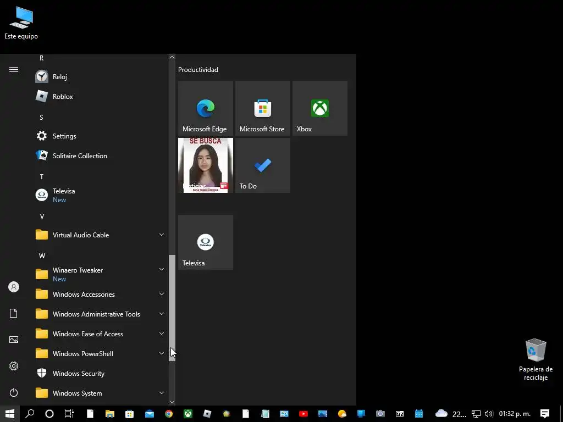Open Windows Security
Screen dimensions: 563x422
[101, 373]
